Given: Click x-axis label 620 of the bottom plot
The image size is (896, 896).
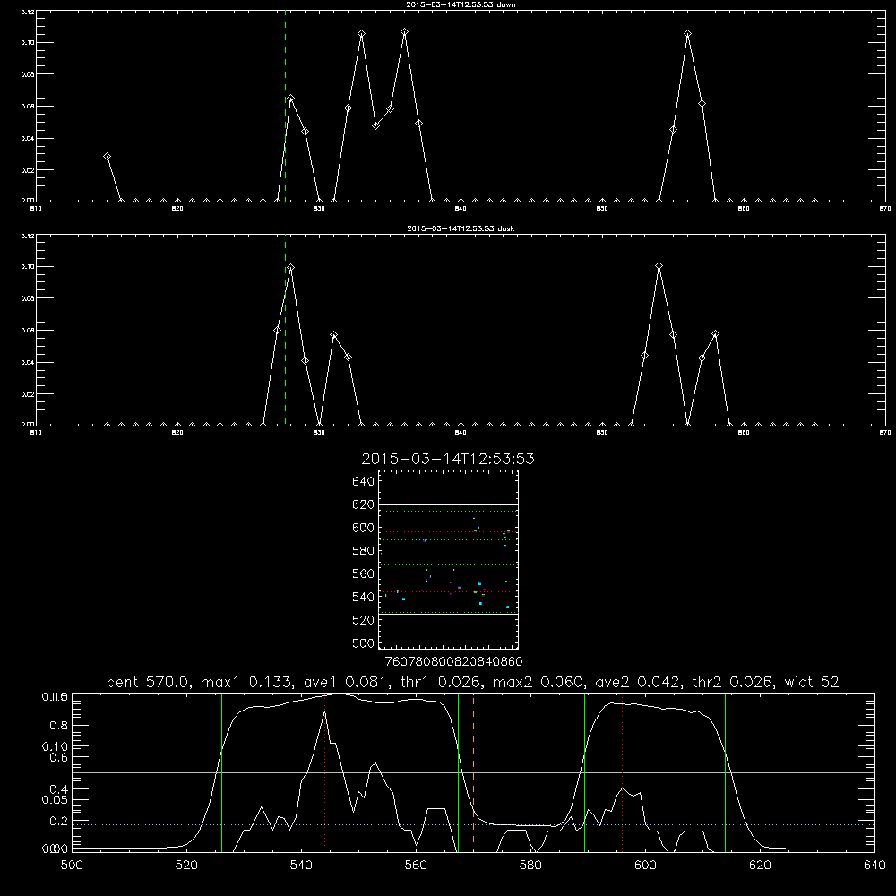Looking at the screenshot, I should pyautogui.click(x=760, y=866).
